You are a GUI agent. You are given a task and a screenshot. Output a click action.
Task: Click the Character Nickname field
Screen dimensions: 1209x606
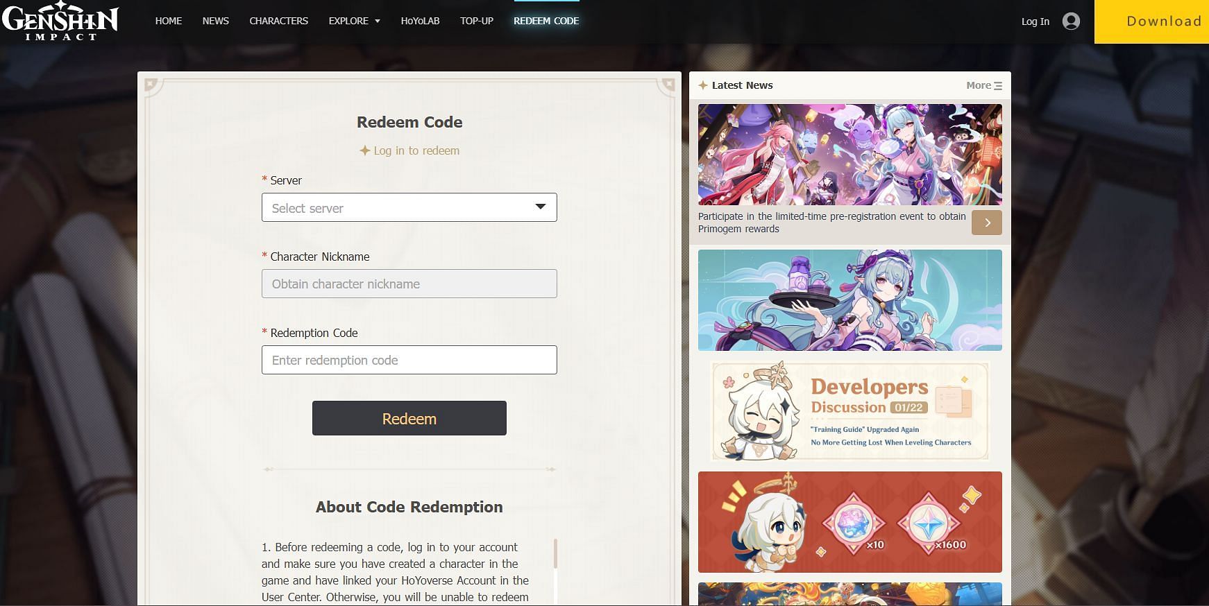[x=409, y=284]
